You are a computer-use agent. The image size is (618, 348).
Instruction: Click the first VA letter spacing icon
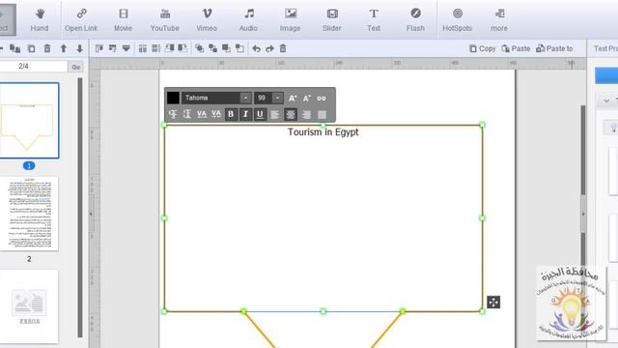click(x=202, y=114)
